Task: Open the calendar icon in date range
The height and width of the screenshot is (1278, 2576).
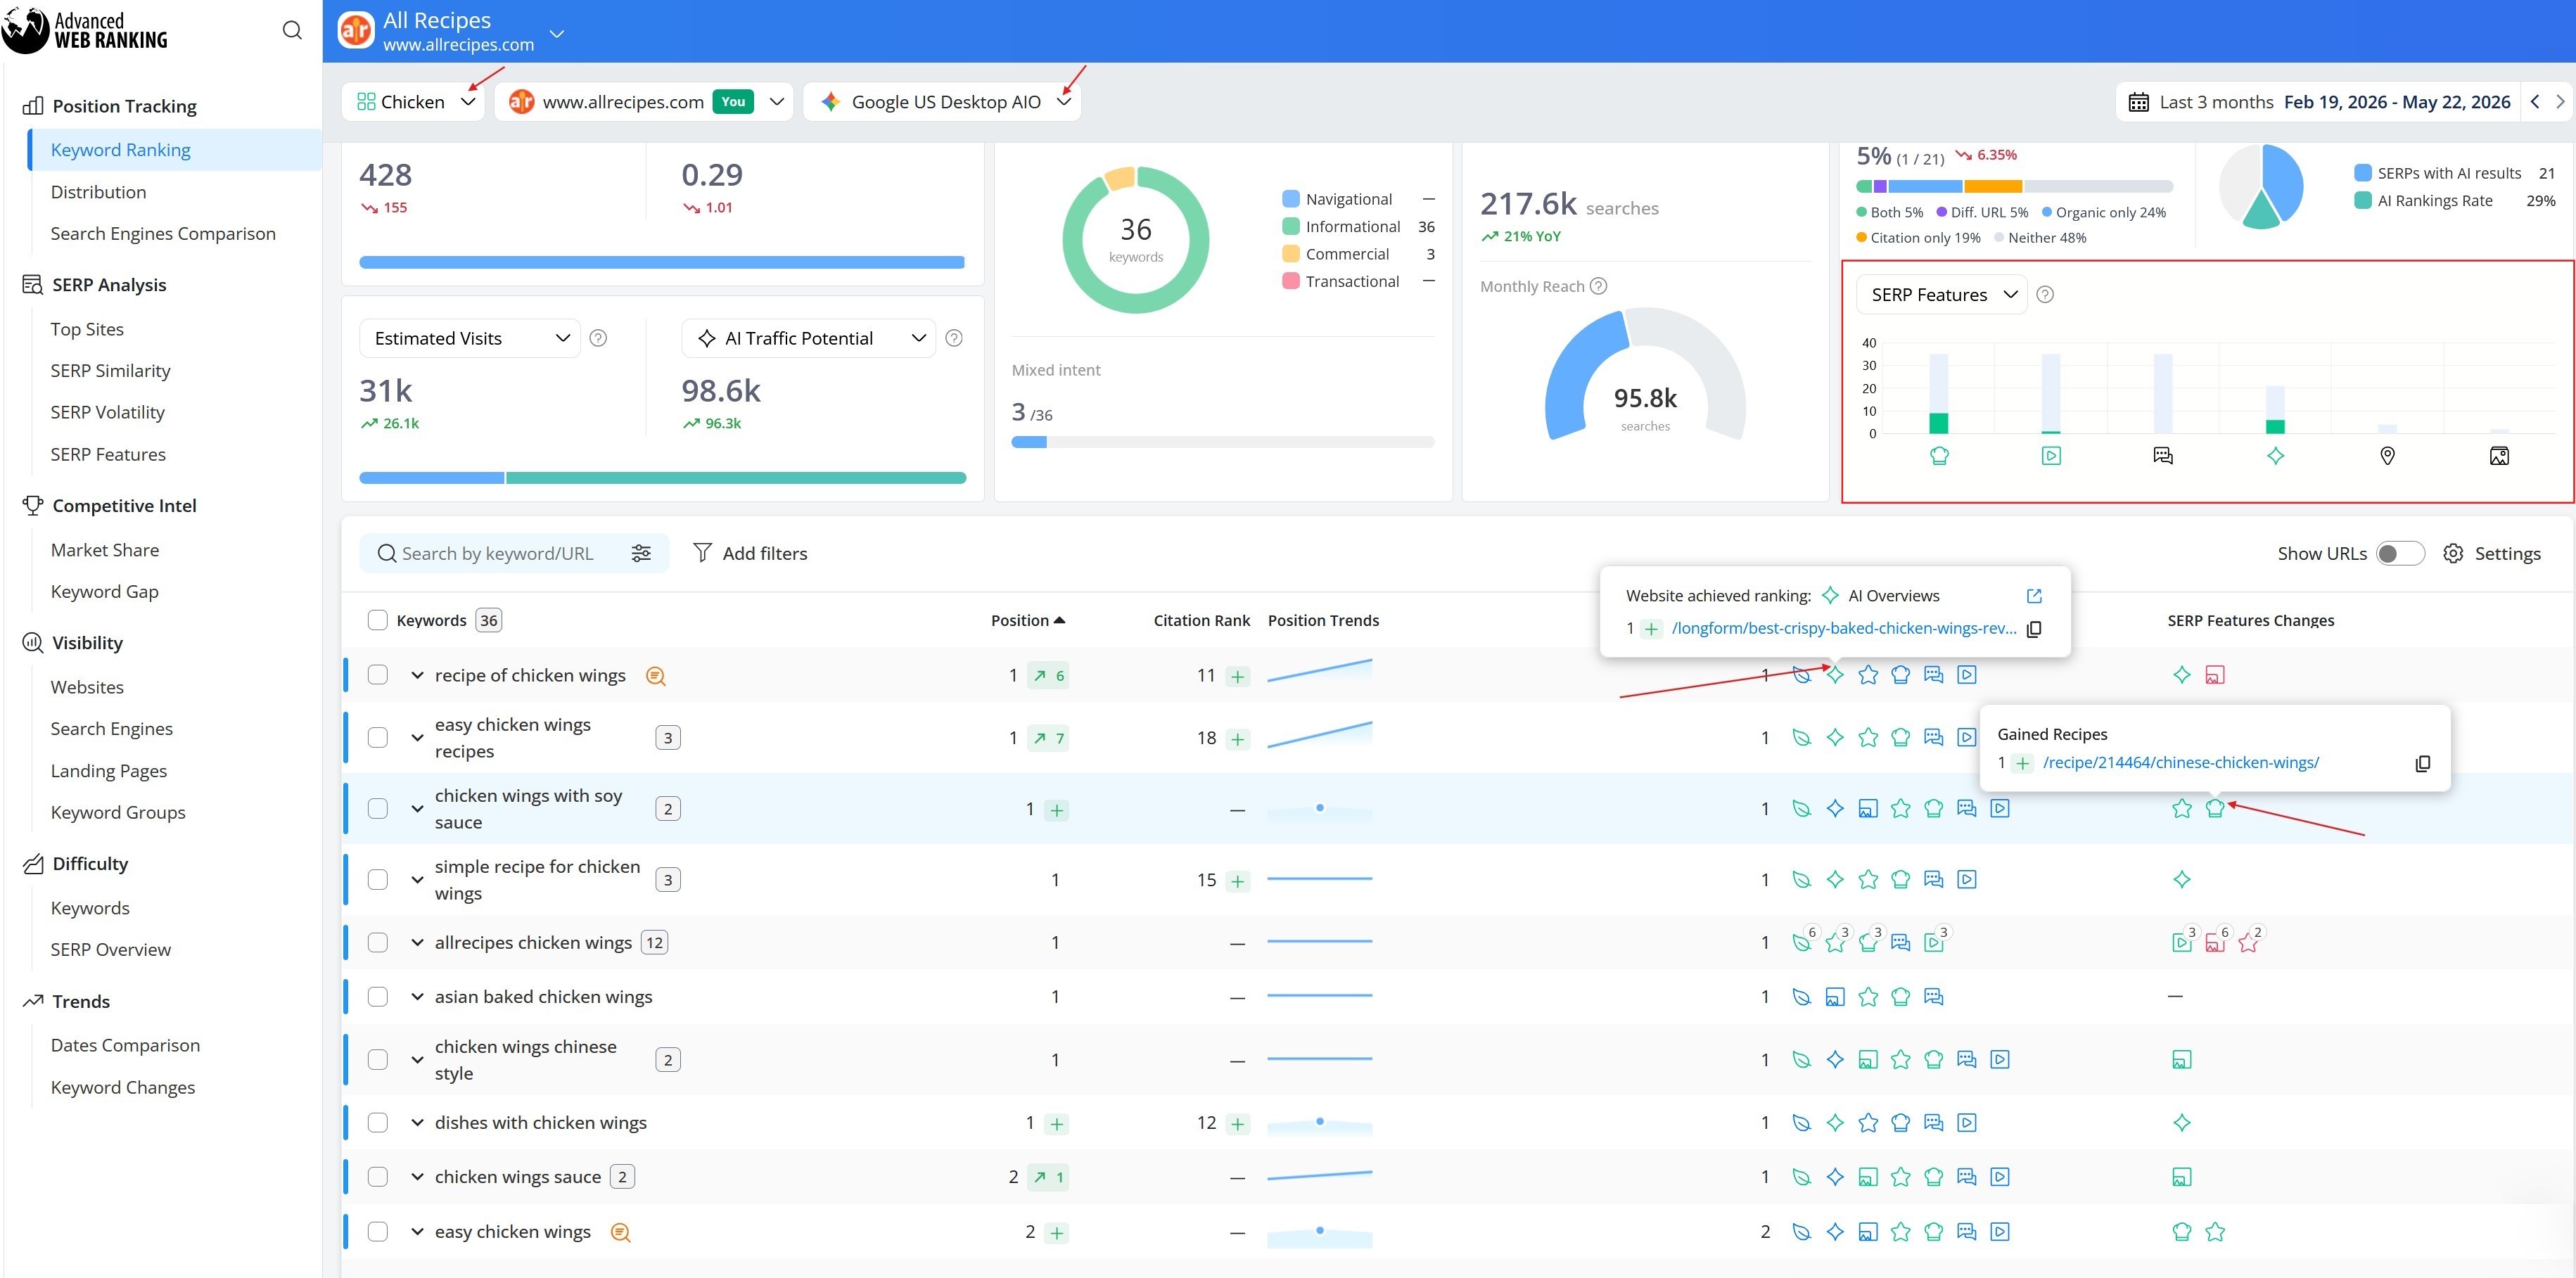Action: pyautogui.click(x=2138, y=102)
